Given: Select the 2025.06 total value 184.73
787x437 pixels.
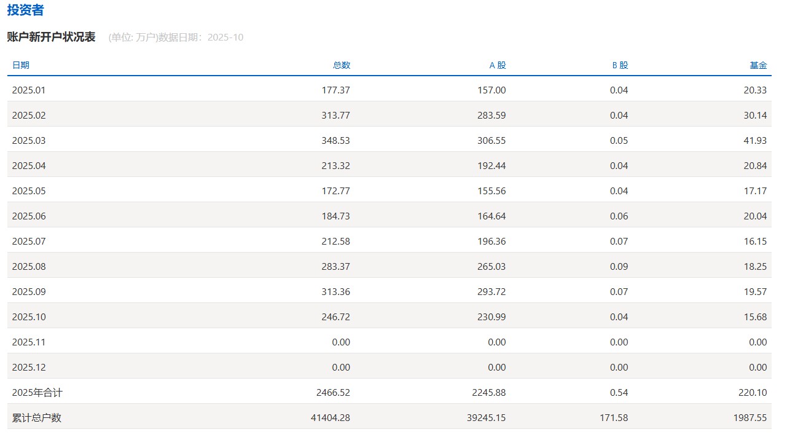Looking at the screenshot, I should pos(335,216).
